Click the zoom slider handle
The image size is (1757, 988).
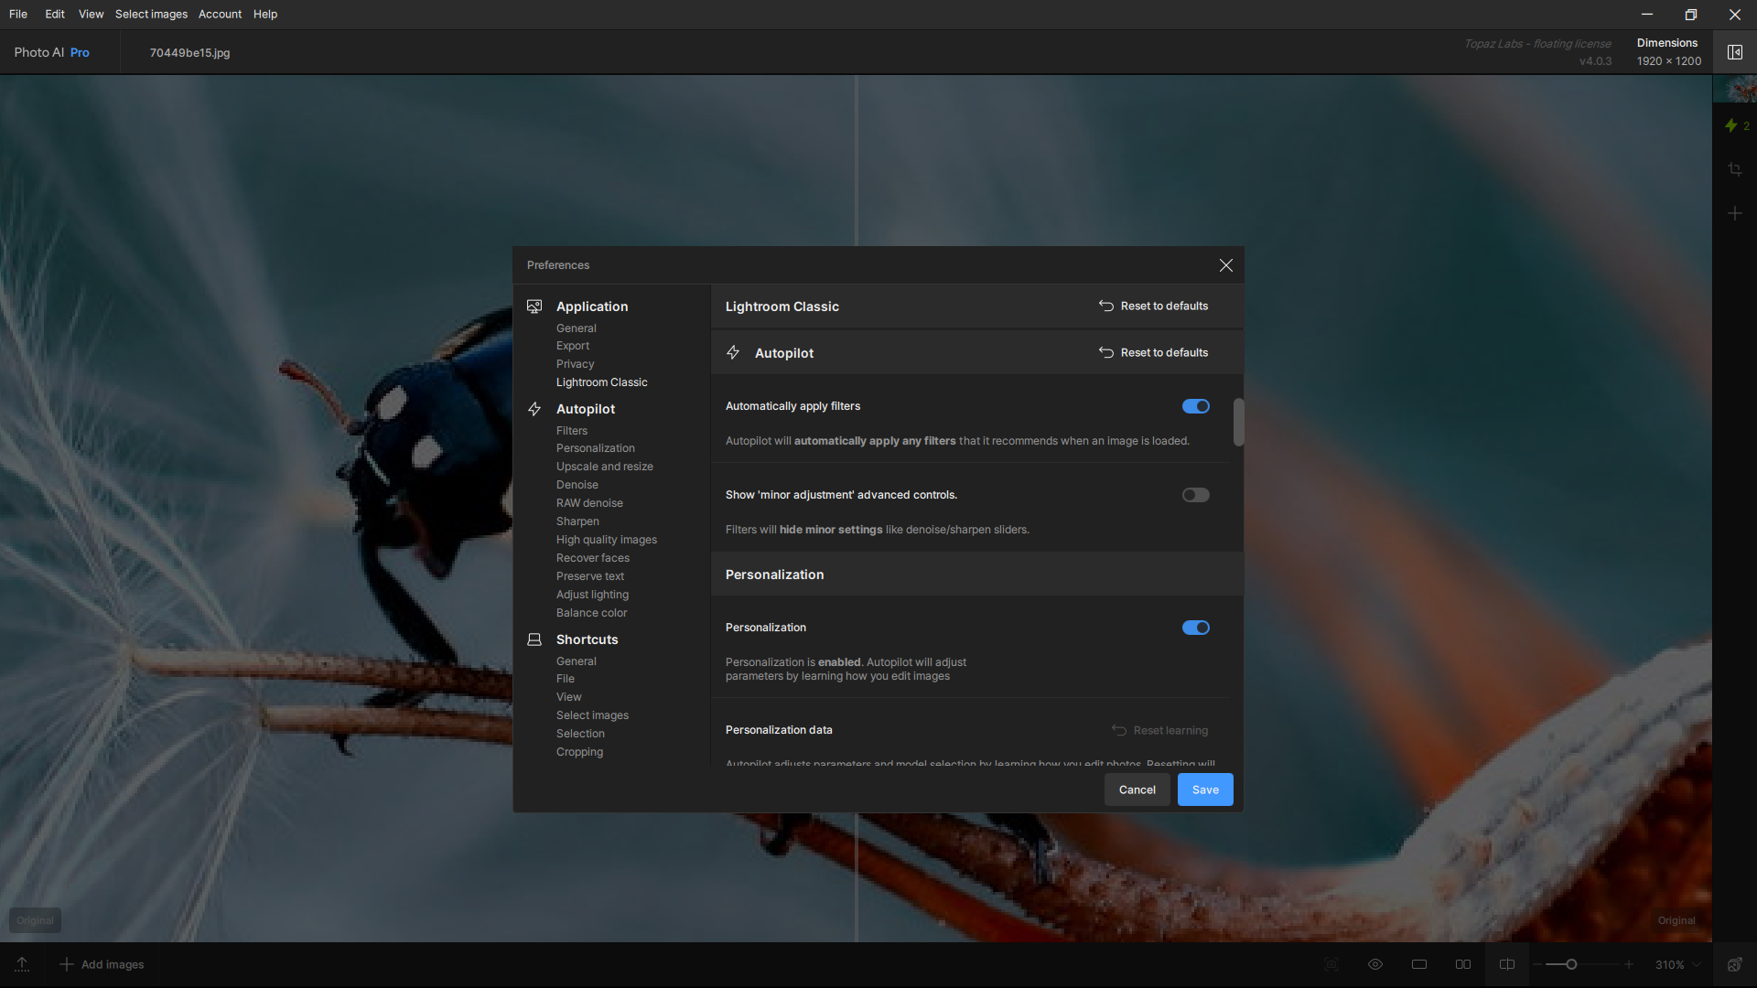pos(1571,964)
